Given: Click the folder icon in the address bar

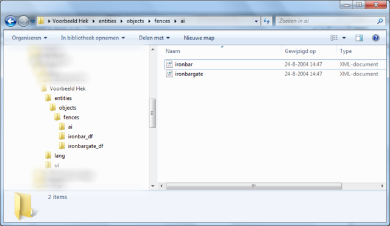Looking at the screenshot, I should pyautogui.click(x=41, y=21).
